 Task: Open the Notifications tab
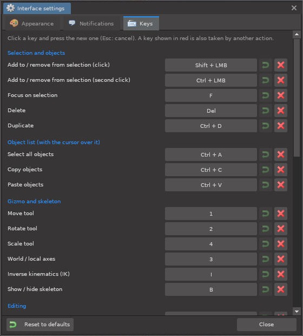coord(91,23)
